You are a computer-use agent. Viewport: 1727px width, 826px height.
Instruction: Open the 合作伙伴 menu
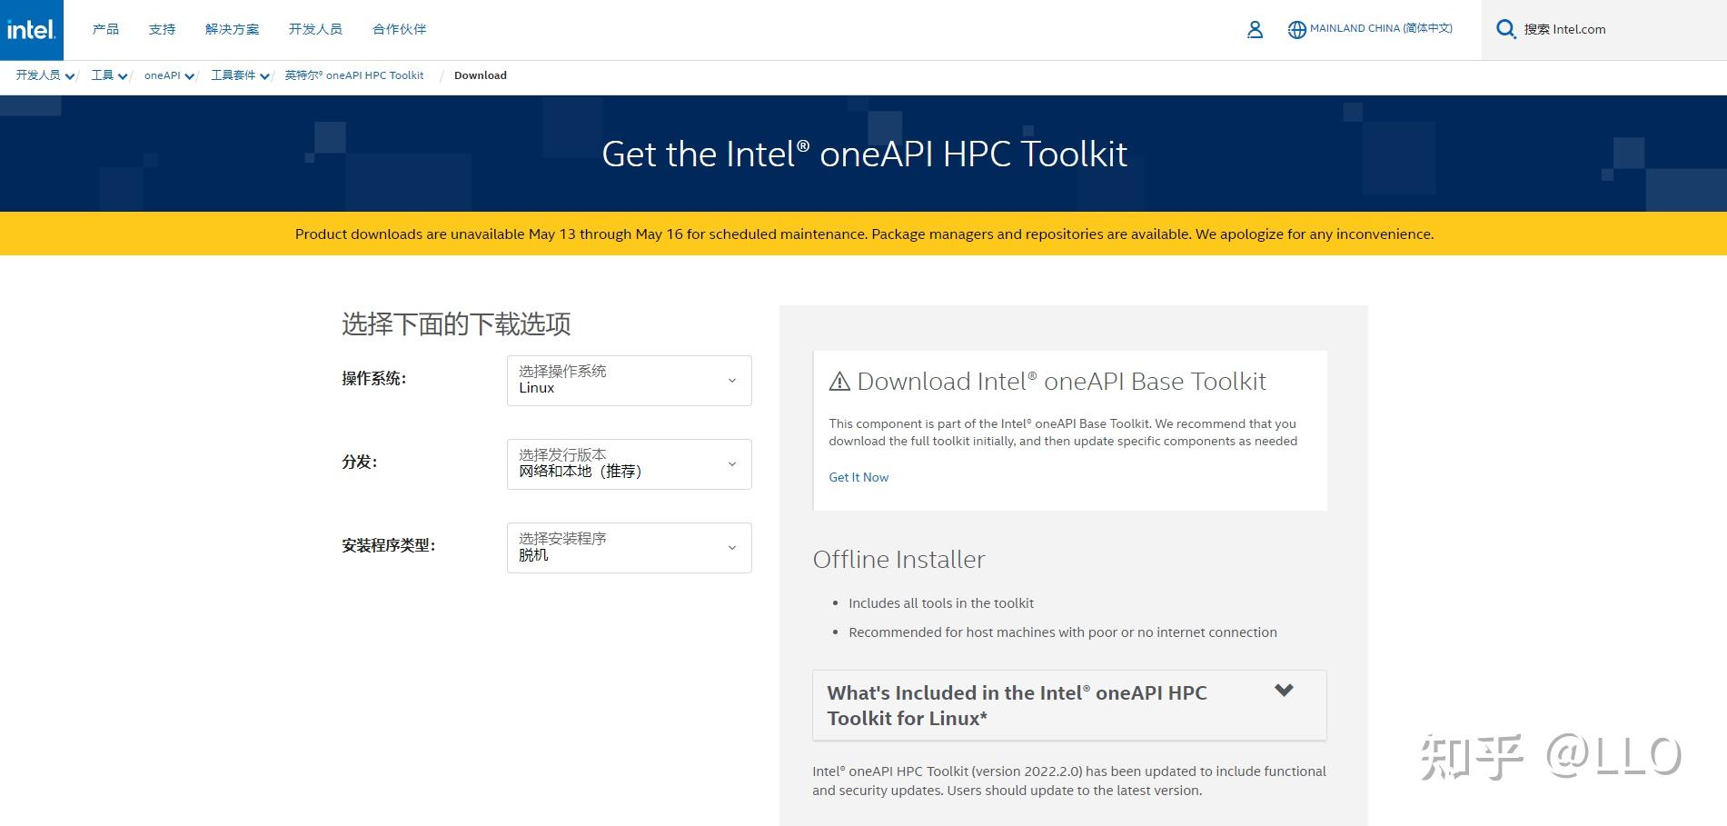399,29
